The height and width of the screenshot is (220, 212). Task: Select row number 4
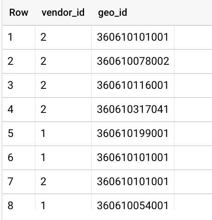coord(10,110)
